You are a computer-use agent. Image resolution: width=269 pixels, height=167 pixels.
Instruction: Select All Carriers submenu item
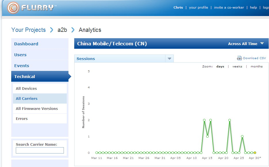[40, 98]
